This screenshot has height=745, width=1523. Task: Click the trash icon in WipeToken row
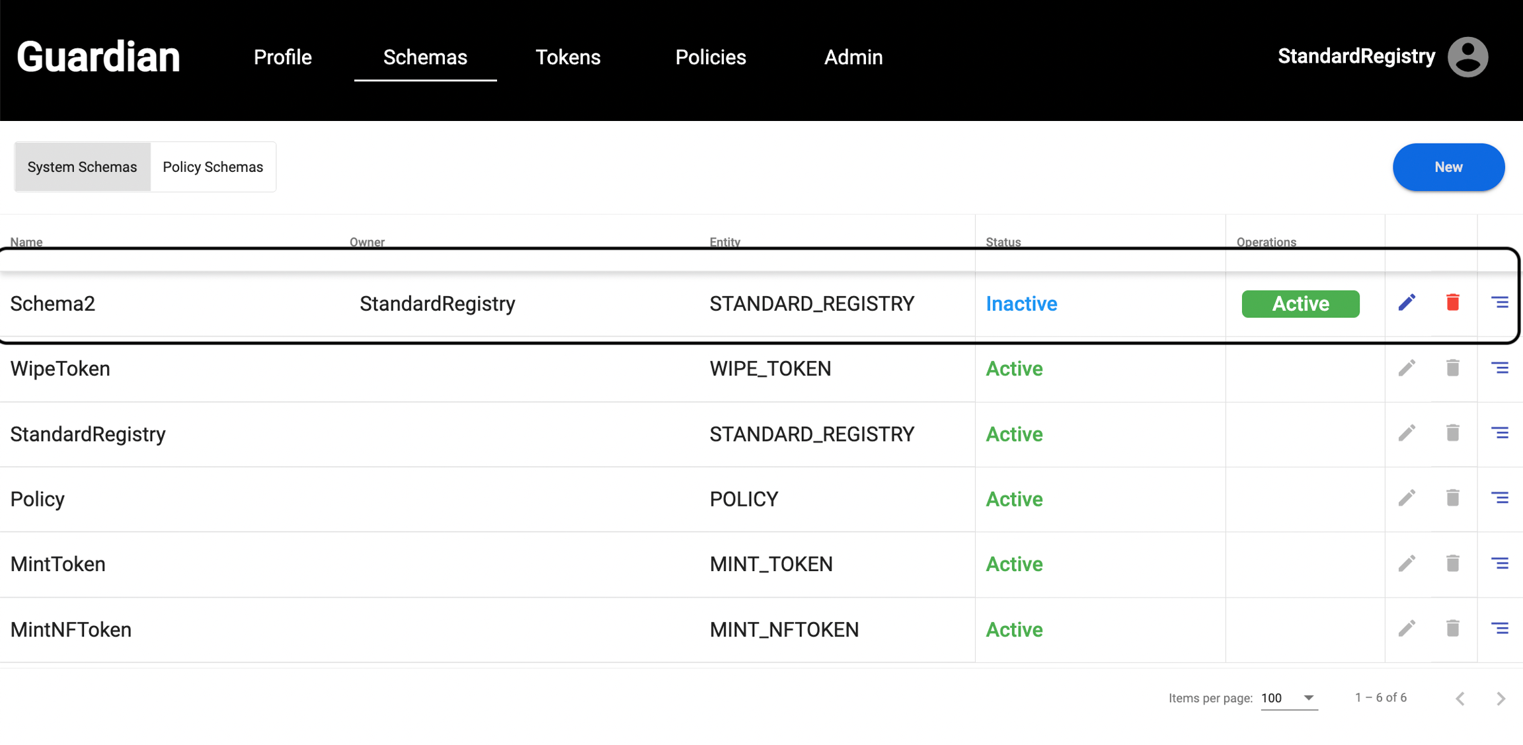click(1452, 368)
